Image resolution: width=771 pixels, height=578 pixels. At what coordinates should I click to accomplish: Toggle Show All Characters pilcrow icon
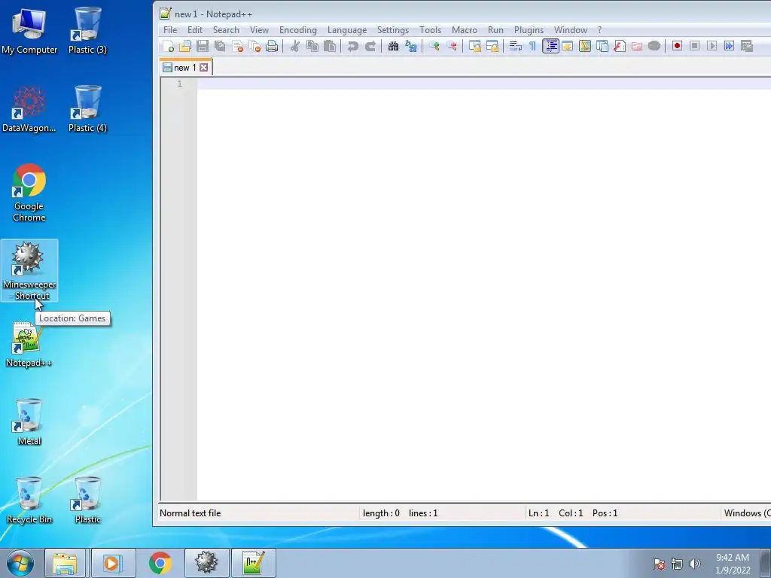(532, 46)
